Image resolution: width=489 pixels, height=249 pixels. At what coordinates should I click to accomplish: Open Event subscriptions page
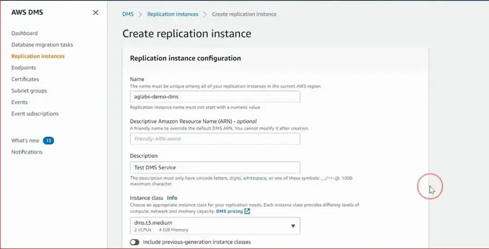click(35, 114)
